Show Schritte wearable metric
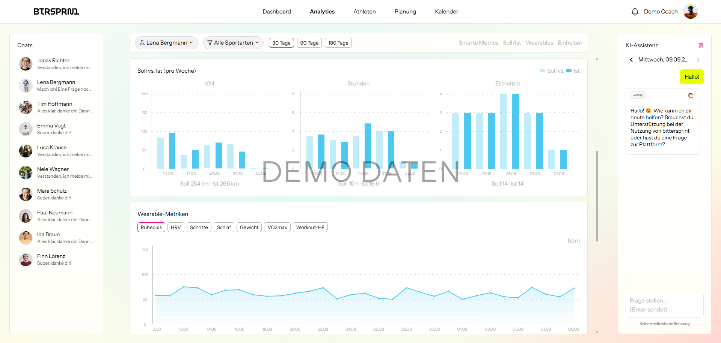 pyautogui.click(x=199, y=227)
